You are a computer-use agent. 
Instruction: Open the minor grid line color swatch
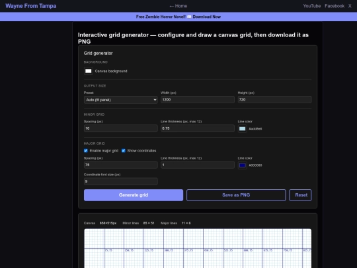point(242,129)
